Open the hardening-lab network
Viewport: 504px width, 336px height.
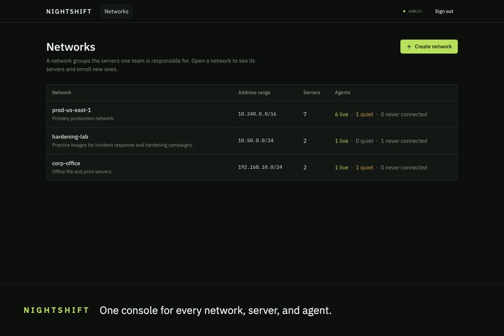70,136
